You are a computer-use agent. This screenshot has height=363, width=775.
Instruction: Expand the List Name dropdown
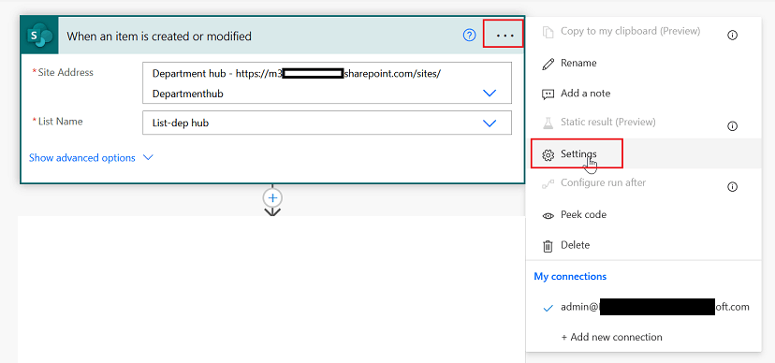coord(490,123)
